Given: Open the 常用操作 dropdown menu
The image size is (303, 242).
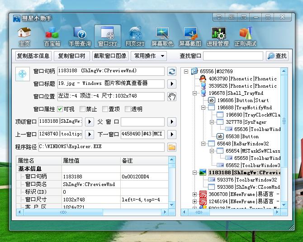Looking at the screenshot, I should click(x=148, y=56).
